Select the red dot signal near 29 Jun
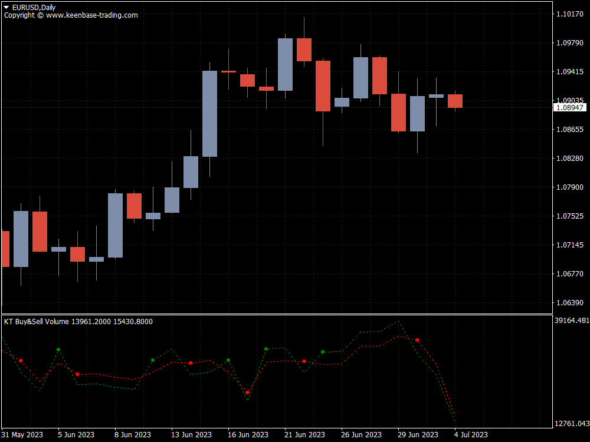 (x=418, y=339)
